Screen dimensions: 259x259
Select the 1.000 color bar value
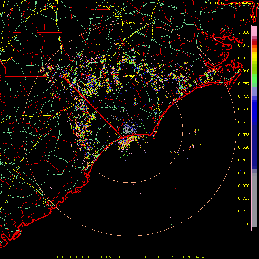244,32
